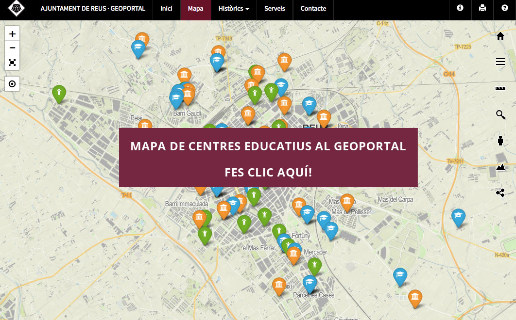Click the FES CLIC AQUÍ banner

(x=268, y=172)
